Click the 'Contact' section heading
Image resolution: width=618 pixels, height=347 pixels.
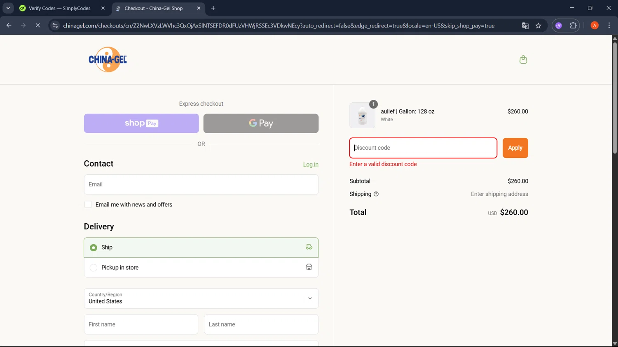pos(98,164)
